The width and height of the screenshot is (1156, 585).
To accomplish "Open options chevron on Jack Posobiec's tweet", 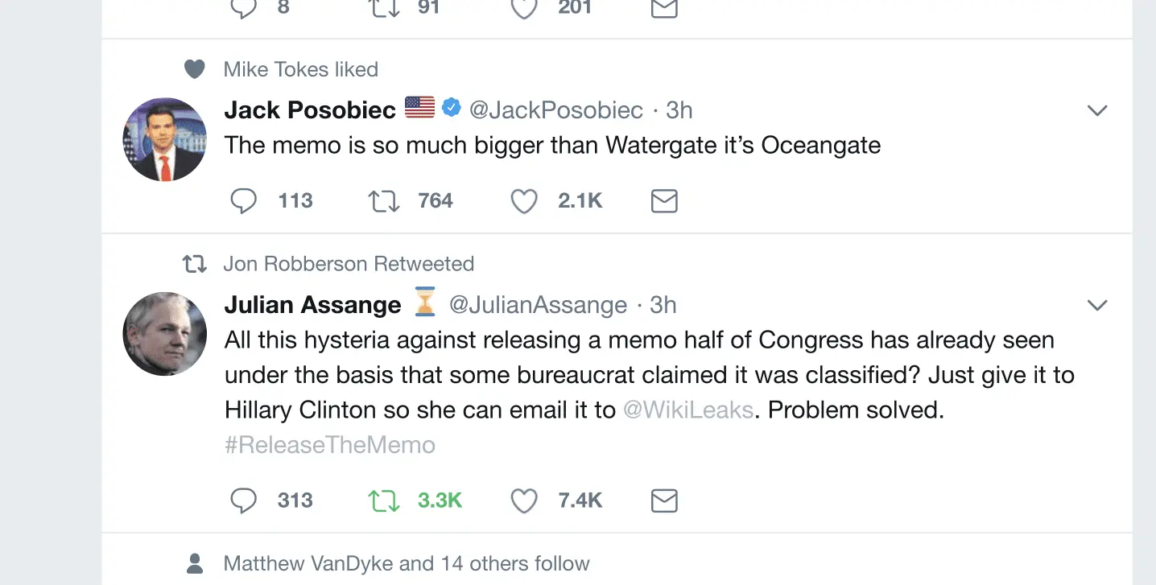I will click(1097, 110).
